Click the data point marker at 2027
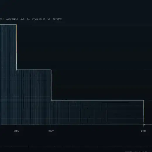152x152 pixels. (x=51, y=100)
